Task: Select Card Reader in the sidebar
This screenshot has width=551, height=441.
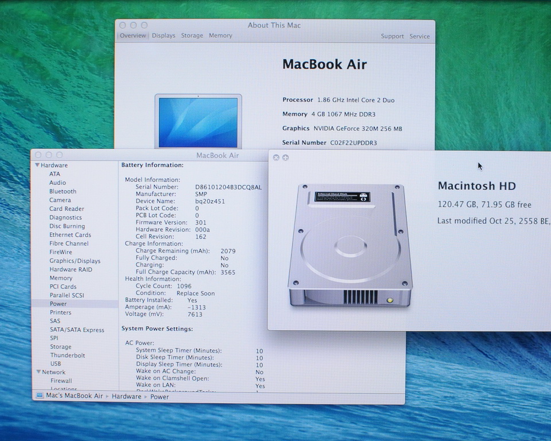Action: 67,208
